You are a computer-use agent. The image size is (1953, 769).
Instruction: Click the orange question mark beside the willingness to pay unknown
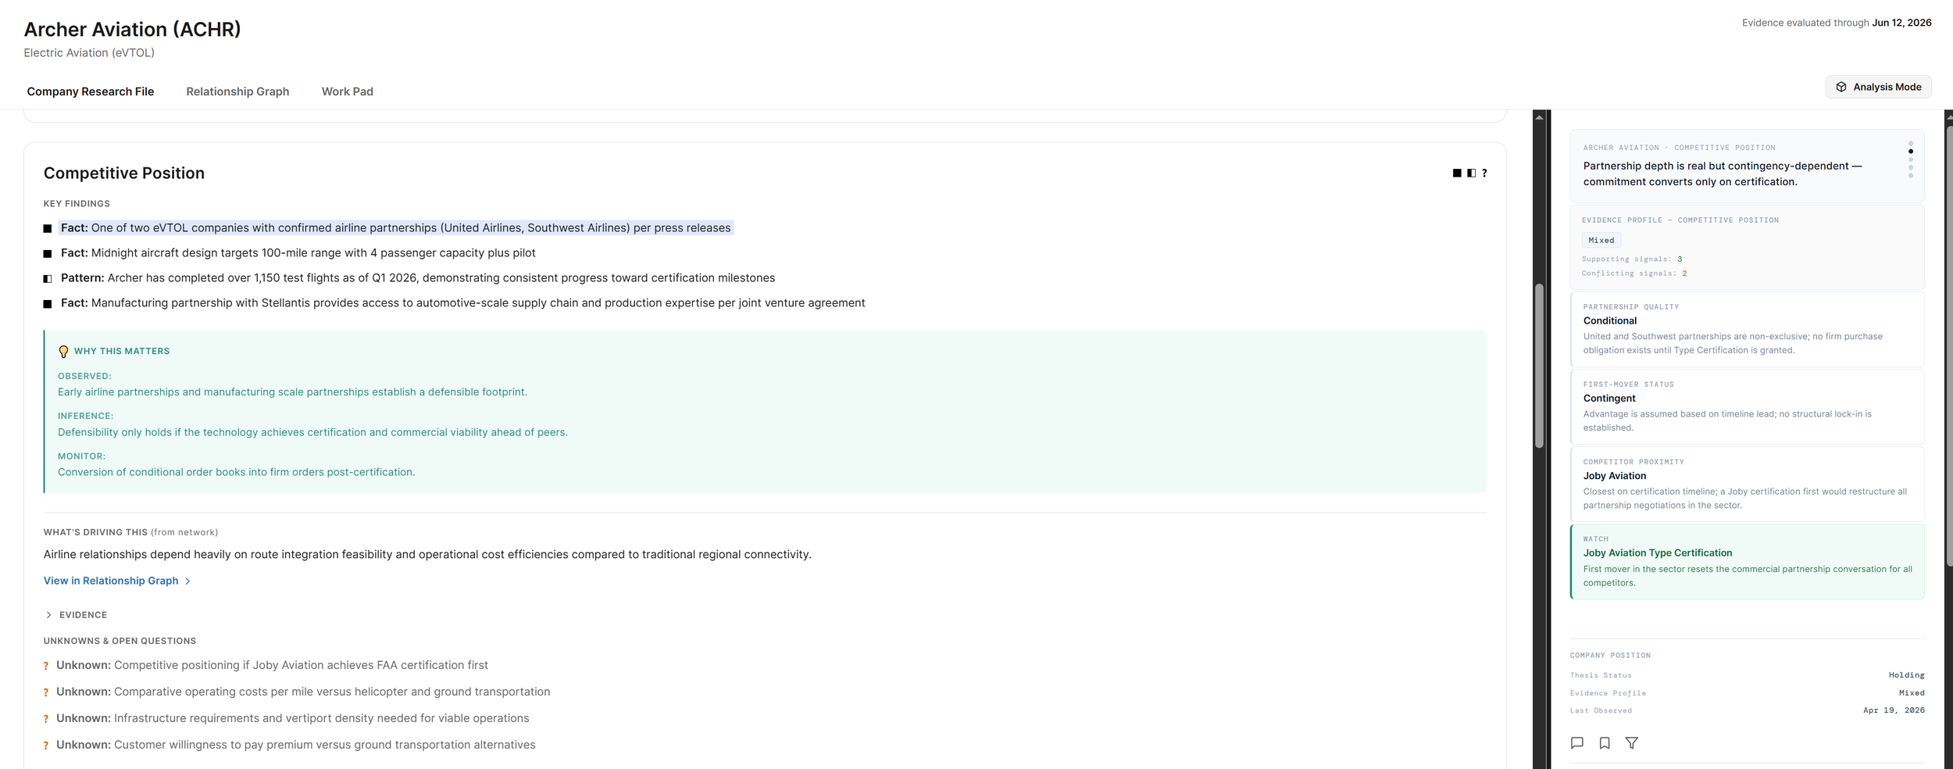[46, 746]
